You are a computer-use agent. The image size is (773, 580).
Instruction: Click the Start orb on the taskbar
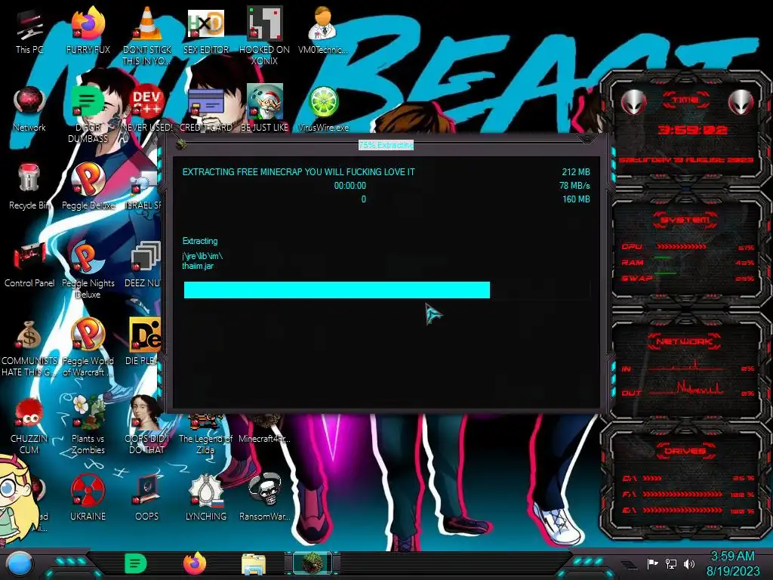click(x=20, y=563)
